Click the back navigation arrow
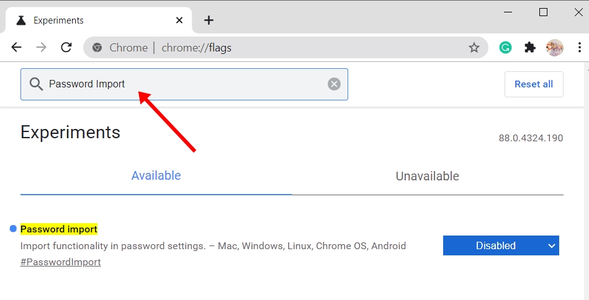This screenshot has height=300, width=589. pos(17,48)
